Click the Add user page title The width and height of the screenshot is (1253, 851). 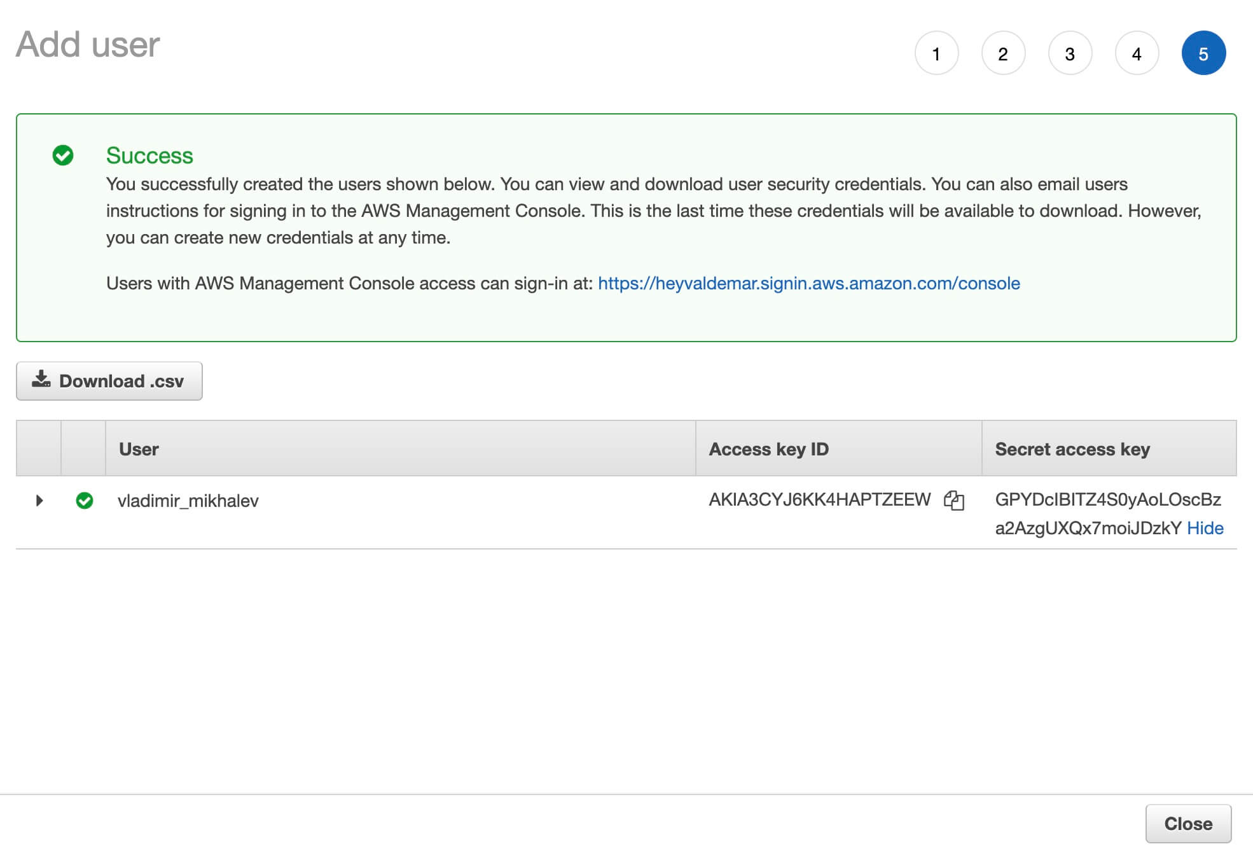point(88,45)
